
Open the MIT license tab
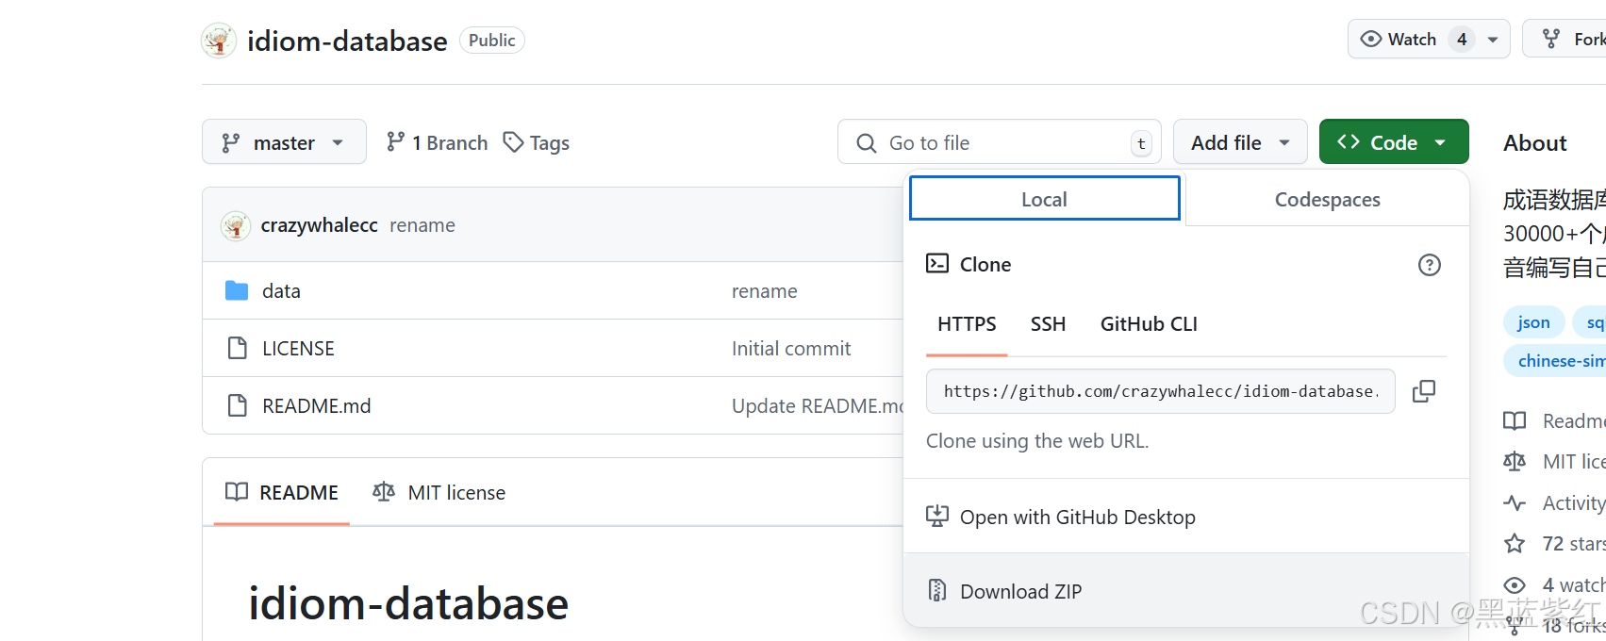(x=439, y=492)
